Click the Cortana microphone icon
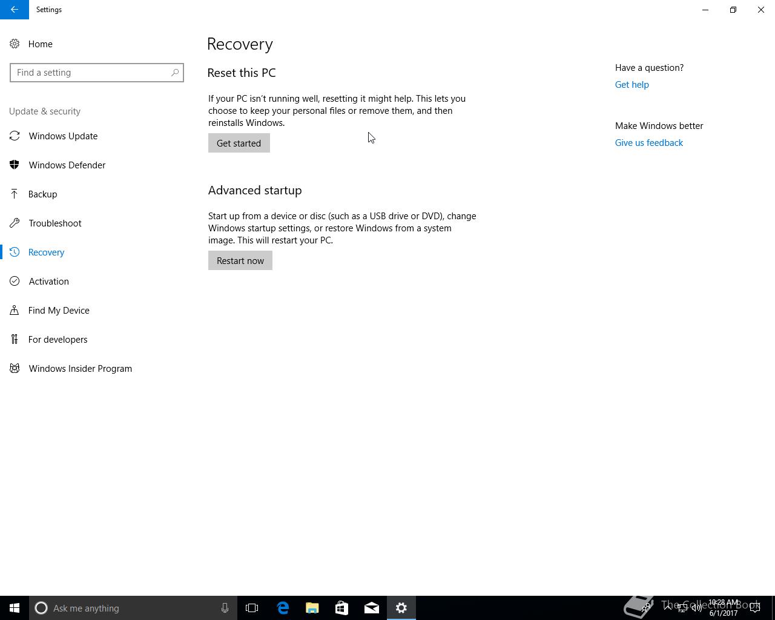Viewport: 775px width, 620px height. pyautogui.click(x=225, y=608)
